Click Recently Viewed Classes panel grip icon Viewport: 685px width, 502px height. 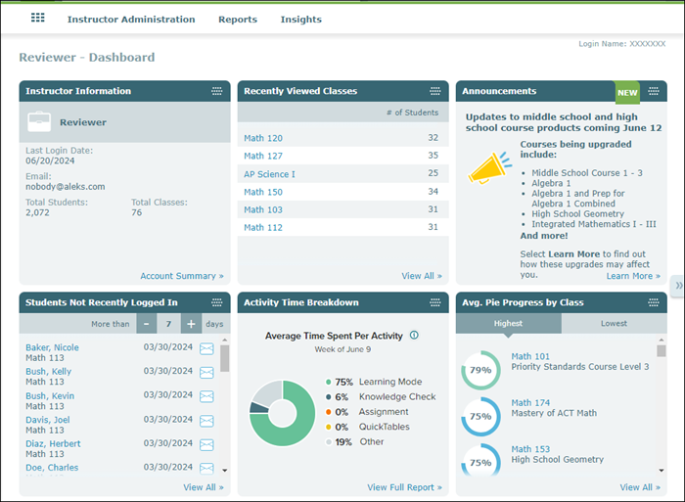(434, 91)
